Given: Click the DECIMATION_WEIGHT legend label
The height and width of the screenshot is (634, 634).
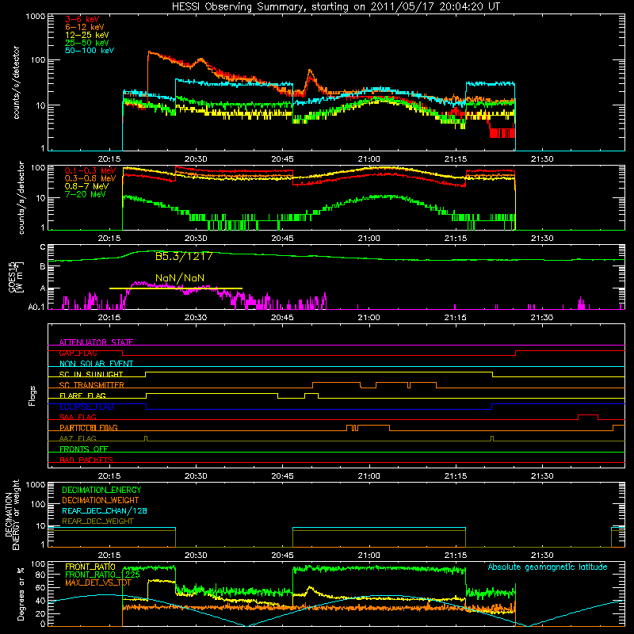Looking at the screenshot, I should point(101,501).
